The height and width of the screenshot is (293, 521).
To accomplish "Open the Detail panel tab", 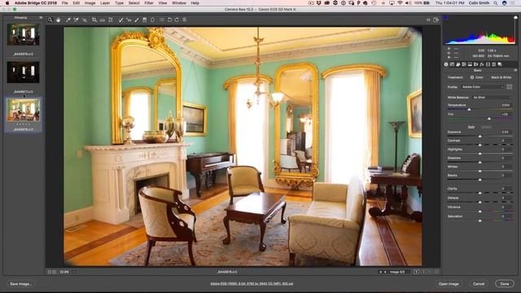I will (x=458, y=64).
